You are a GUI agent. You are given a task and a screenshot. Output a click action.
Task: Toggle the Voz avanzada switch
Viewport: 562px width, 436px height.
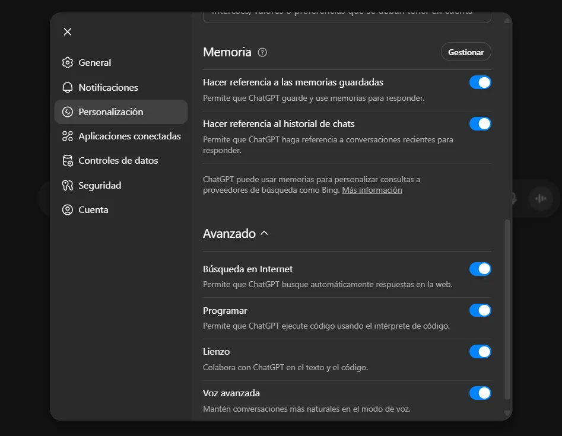480,393
